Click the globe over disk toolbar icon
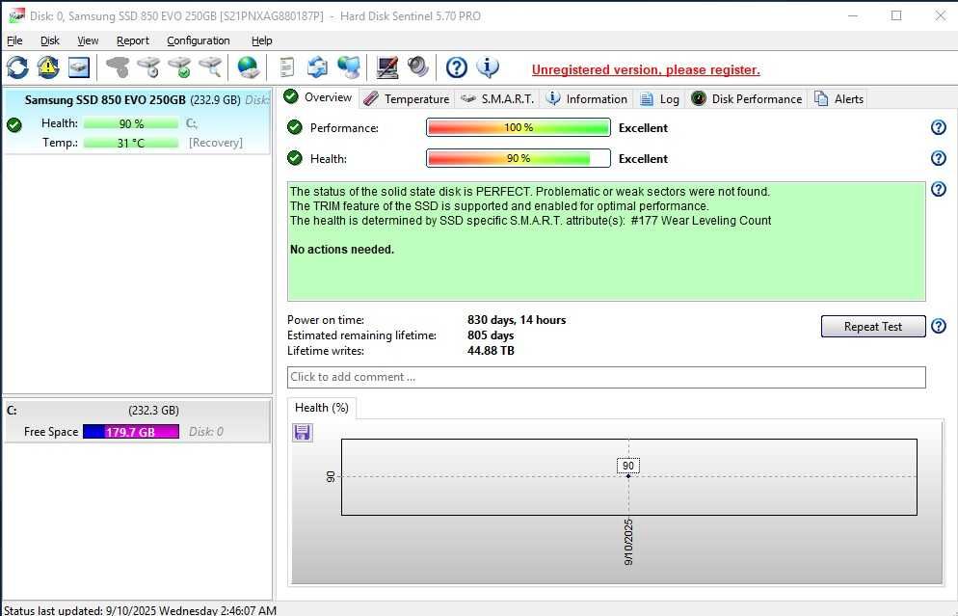Screen dimensions: 958x616 click(248, 67)
